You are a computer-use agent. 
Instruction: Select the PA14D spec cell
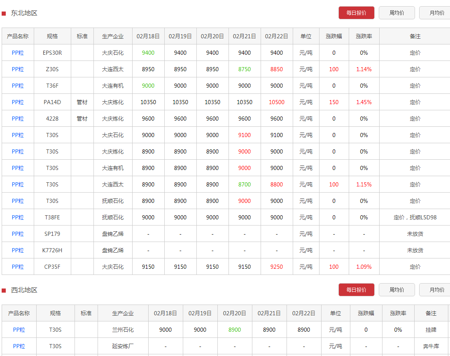(x=52, y=102)
